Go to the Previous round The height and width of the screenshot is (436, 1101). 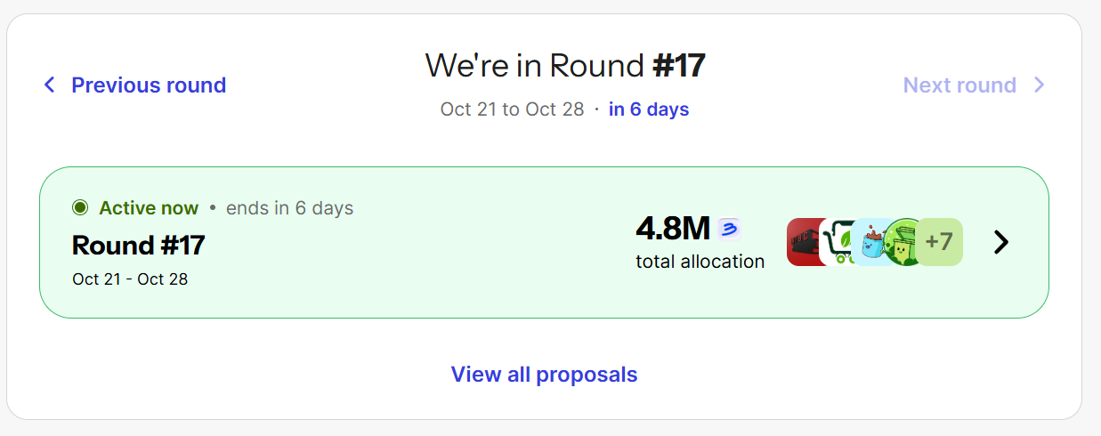[x=148, y=85]
